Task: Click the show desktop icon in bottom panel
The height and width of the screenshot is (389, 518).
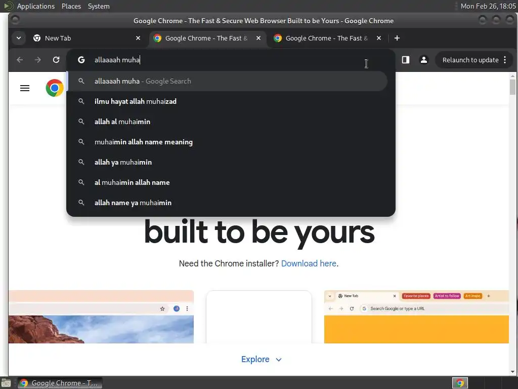Action: 6,383
